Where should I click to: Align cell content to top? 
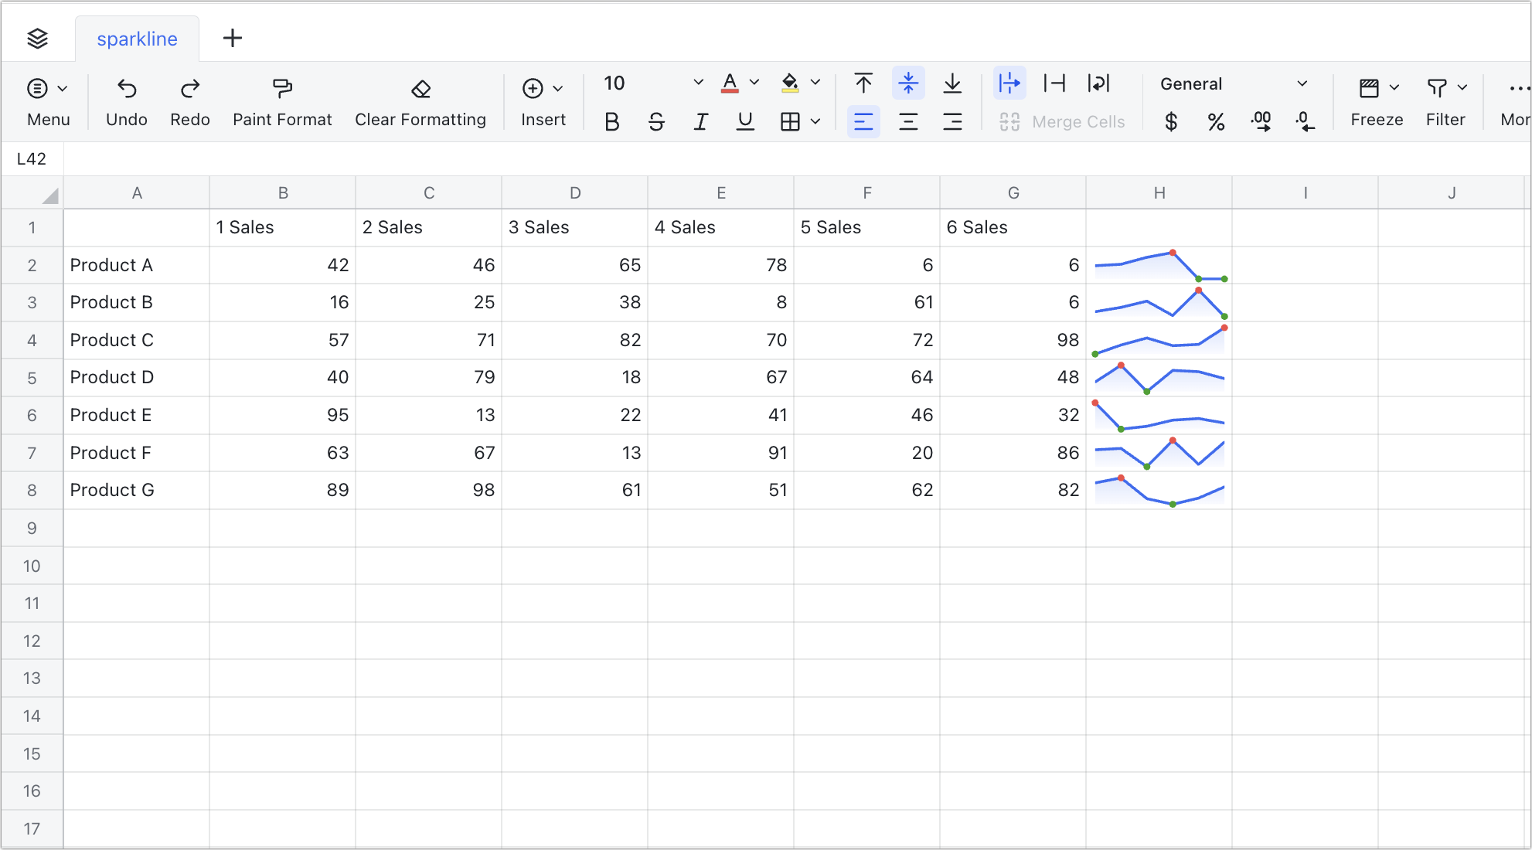[863, 83]
